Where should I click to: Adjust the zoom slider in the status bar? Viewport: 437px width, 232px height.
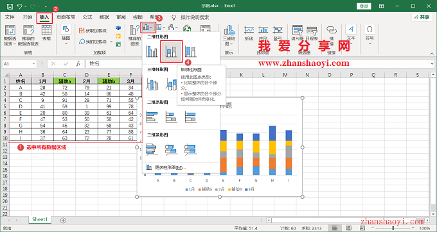[x=393, y=228]
